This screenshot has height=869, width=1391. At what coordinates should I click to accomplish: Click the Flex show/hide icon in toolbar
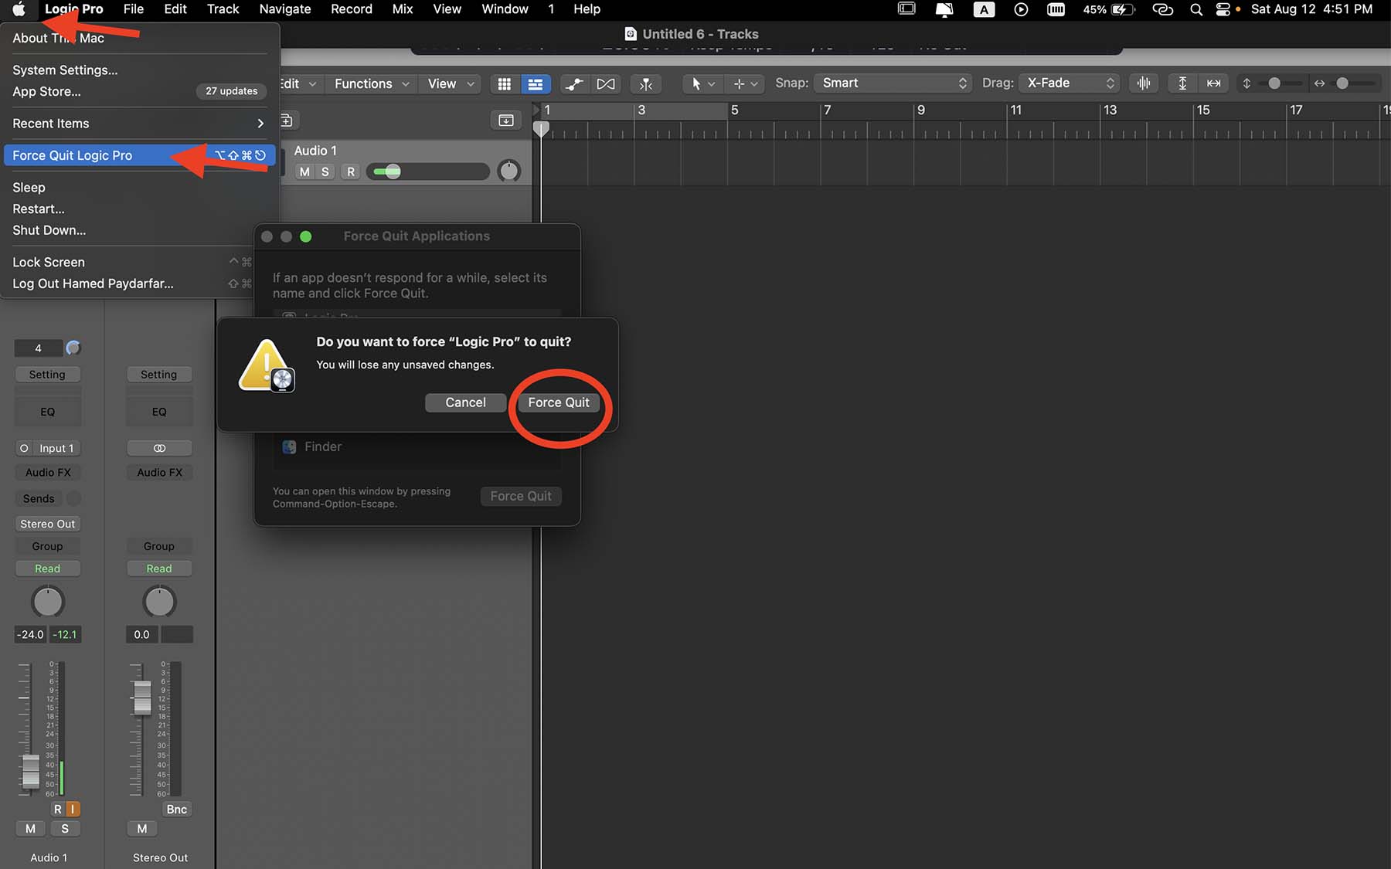(606, 83)
